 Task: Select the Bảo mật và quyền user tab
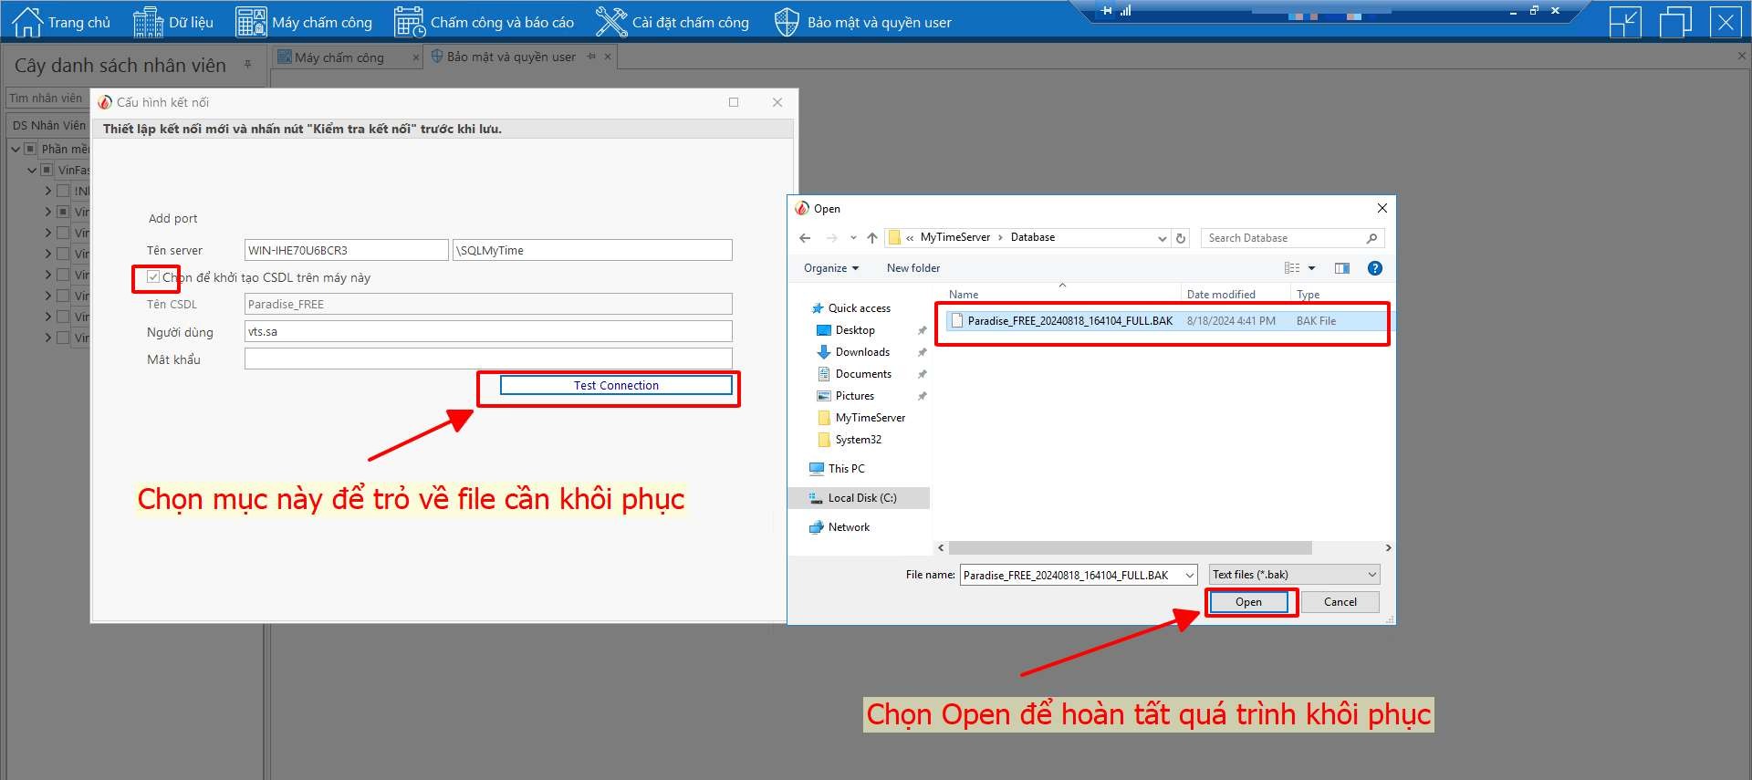pyautogui.click(x=510, y=57)
